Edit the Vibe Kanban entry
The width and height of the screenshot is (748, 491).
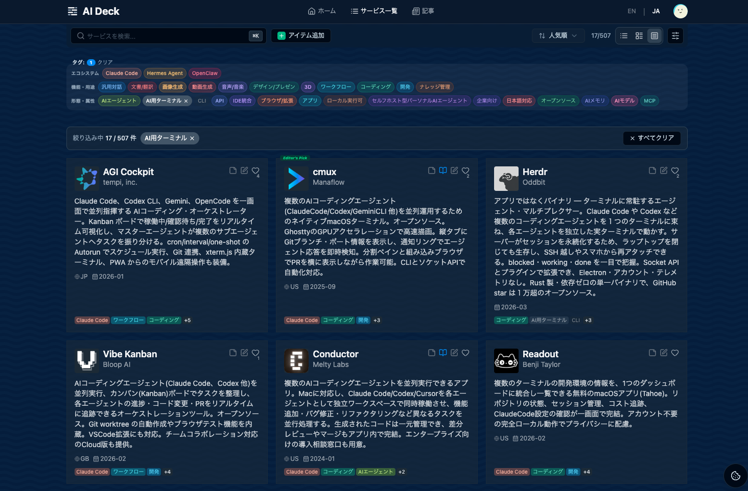point(244,353)
